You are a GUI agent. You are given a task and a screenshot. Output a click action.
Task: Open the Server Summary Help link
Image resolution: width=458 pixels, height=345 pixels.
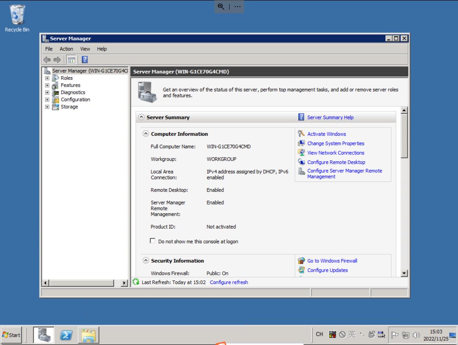coord(330,117)
